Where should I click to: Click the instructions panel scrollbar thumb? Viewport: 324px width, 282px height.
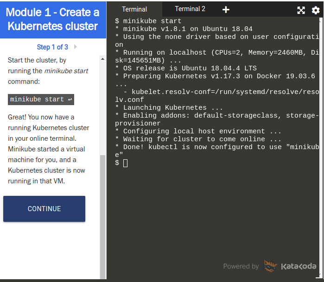(x=102, y=217)
